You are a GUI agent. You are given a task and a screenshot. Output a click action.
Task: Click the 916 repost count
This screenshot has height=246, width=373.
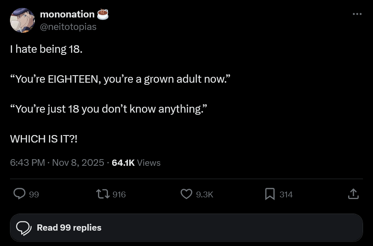click(x=119, y=194)
